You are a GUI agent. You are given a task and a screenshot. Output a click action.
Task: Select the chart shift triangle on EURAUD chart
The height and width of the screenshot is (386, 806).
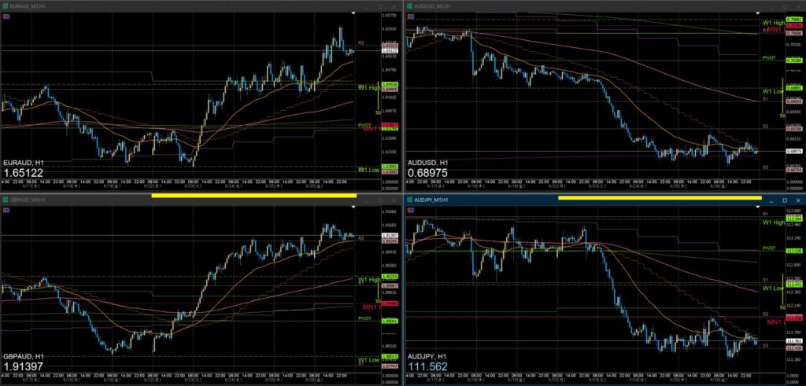tap(353, 13)
